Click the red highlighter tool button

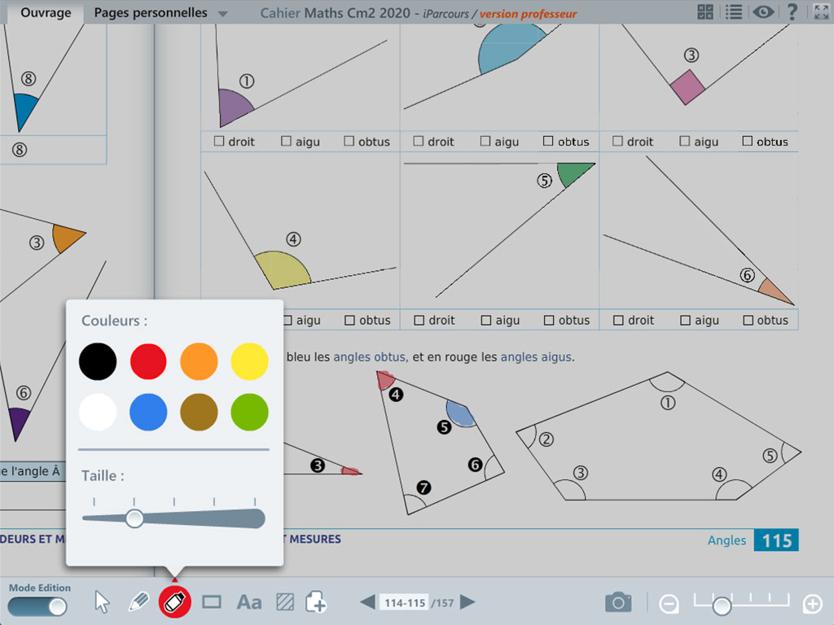point(174,602)
